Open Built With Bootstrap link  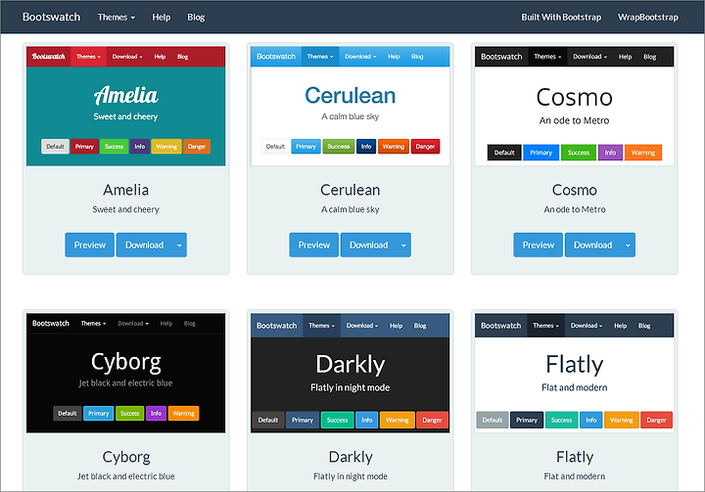coord(561,17)
